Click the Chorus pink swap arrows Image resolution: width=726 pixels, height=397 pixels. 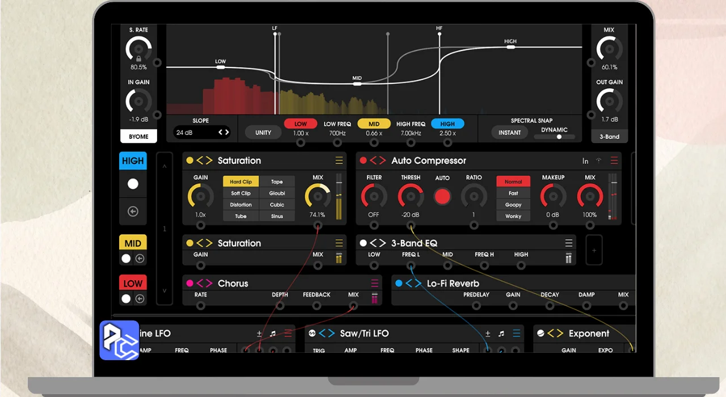click(204, 284)
